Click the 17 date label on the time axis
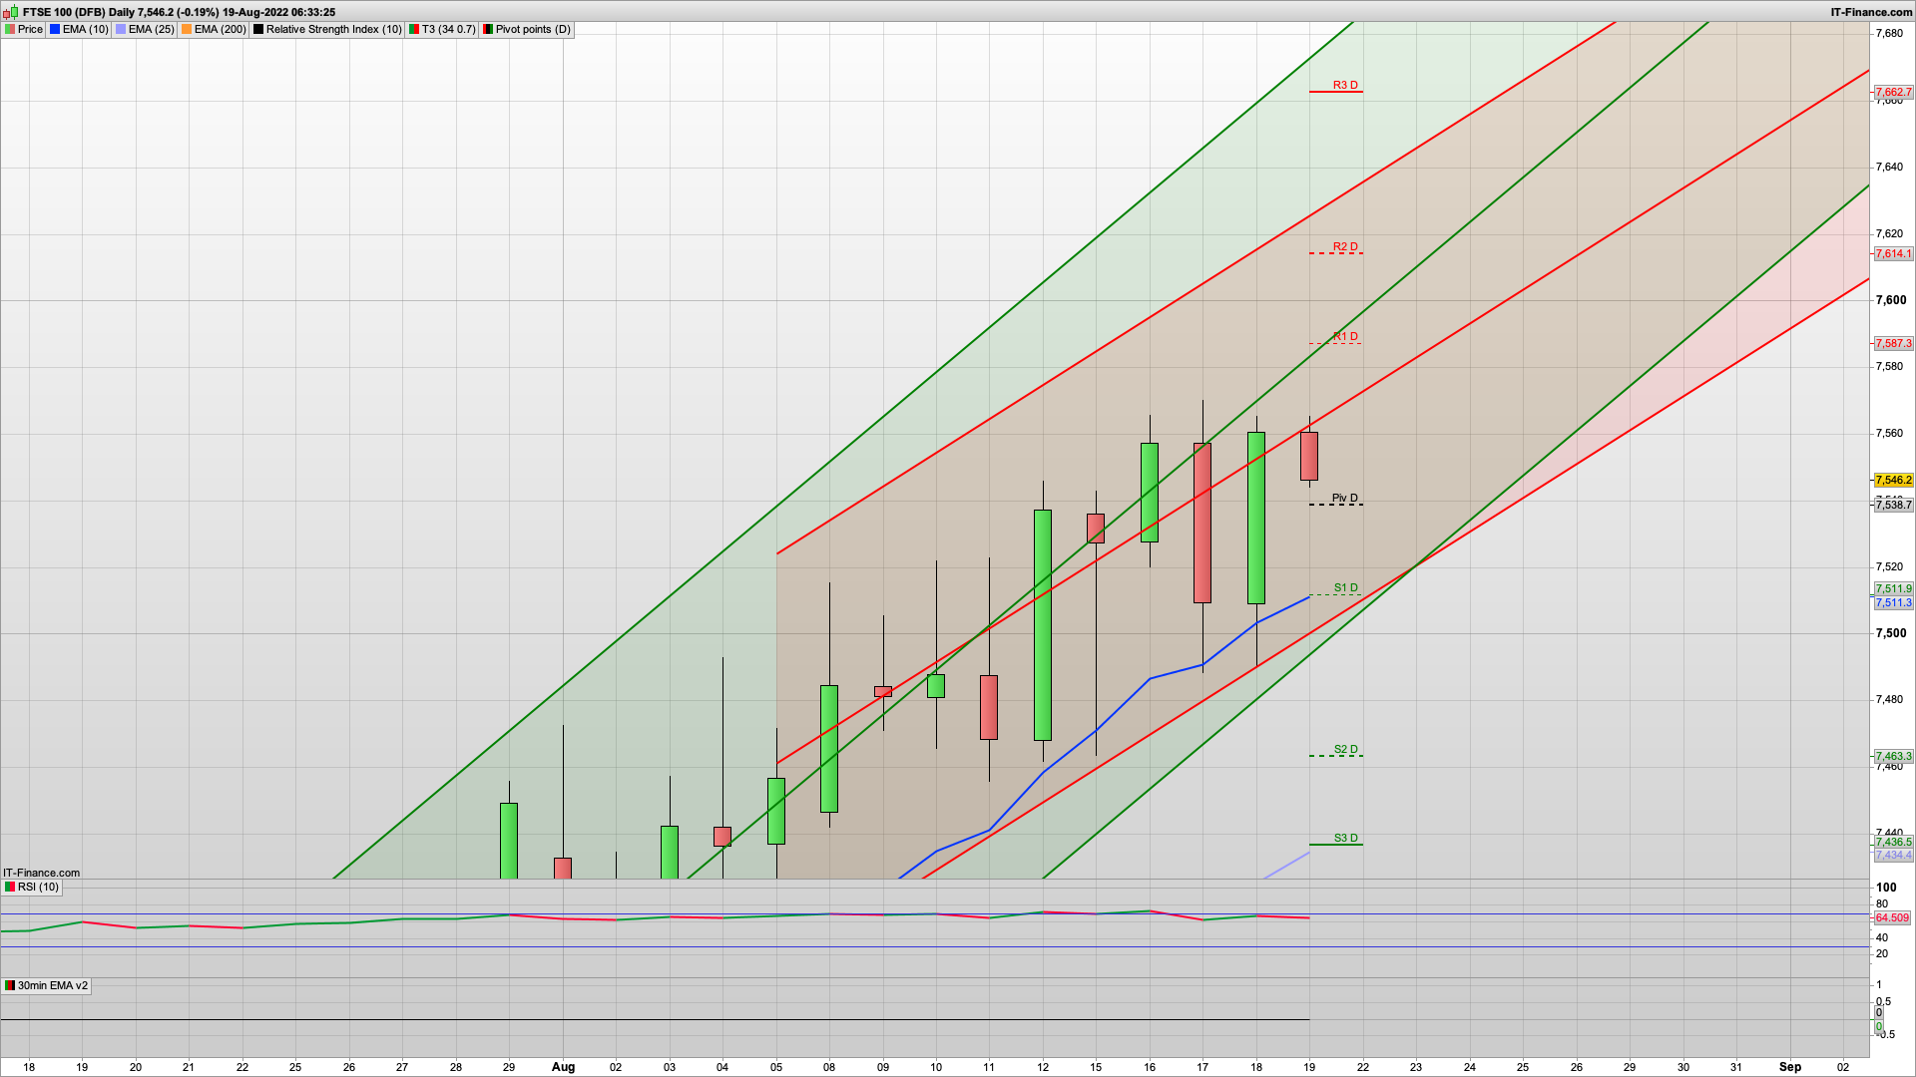Image resolution: width=1916 pixels, height=1077 pixels. coord(1202,1066)
